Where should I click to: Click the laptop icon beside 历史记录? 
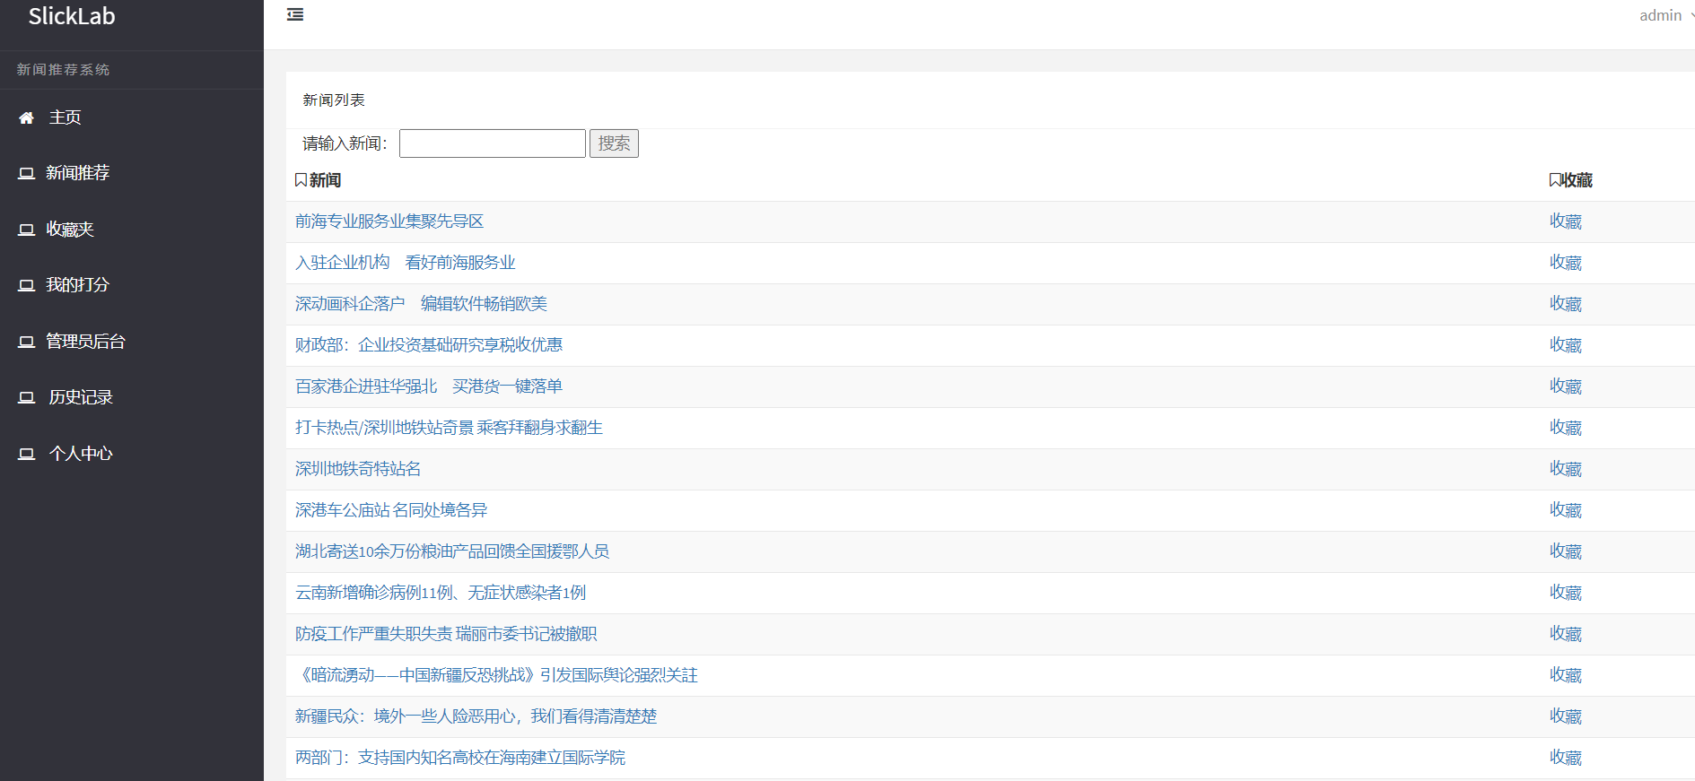click(x=27, y=397)
